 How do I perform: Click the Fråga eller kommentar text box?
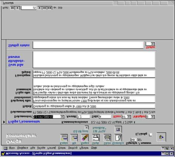click(x=94, y=86)
